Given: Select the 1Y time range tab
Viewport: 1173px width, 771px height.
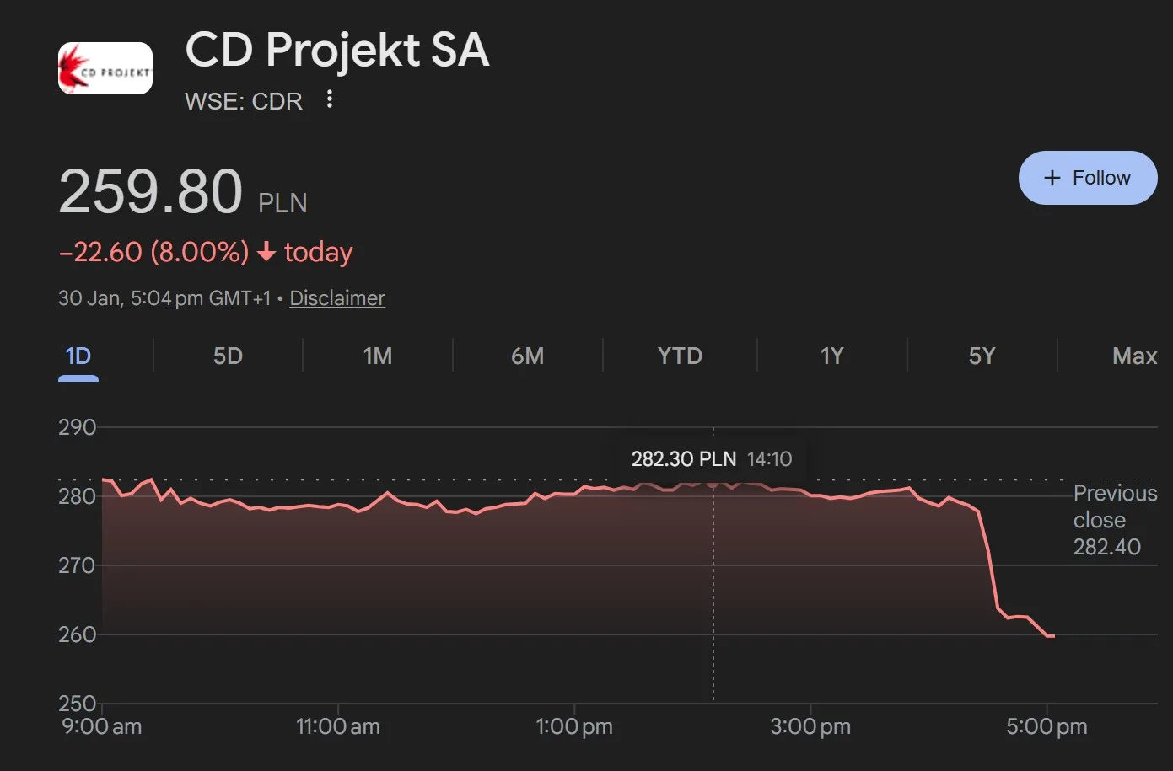Looking at the screenshot, I should point(831,356).
